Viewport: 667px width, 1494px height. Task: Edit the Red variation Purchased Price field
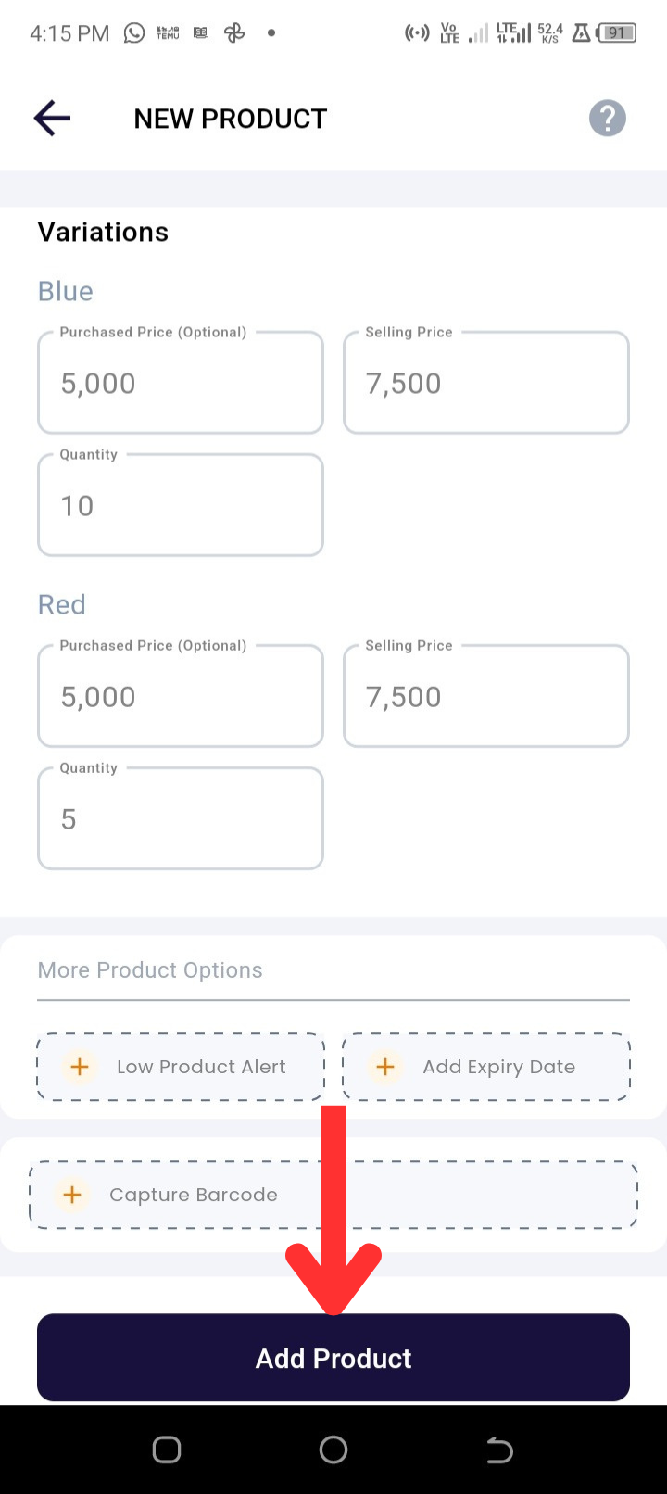click(x=181, y=695)
